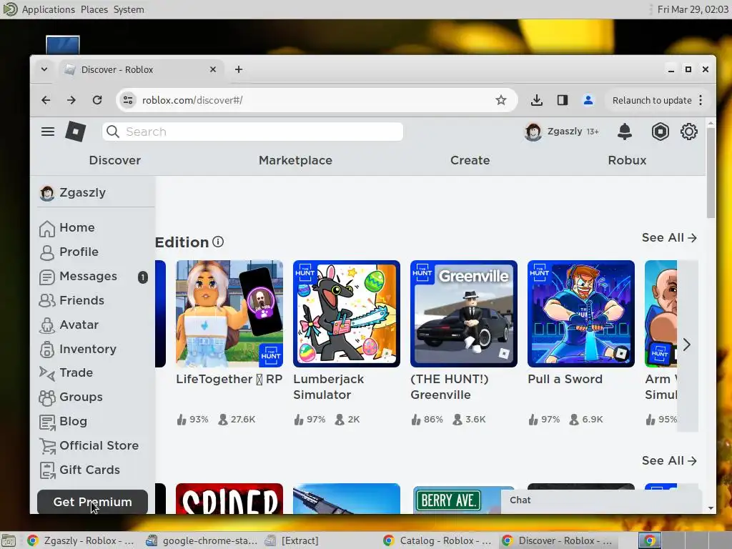Screen dimensions: 732x549
Task: Open the Robux balance icon
Action: pos(660,132)
